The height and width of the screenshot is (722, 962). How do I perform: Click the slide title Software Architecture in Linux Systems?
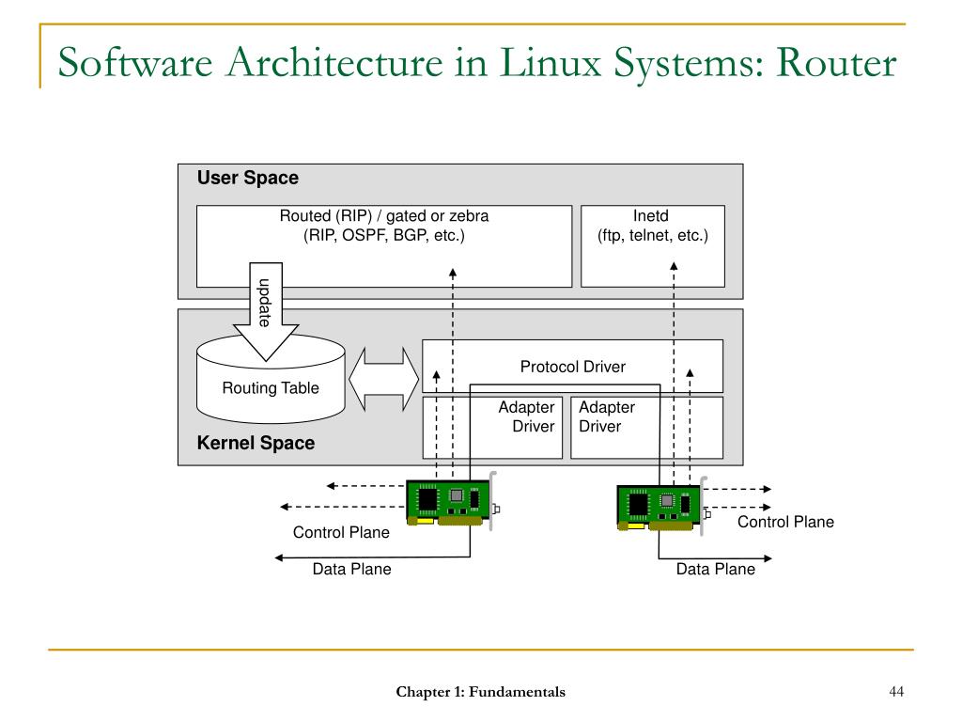pos(478,62)
